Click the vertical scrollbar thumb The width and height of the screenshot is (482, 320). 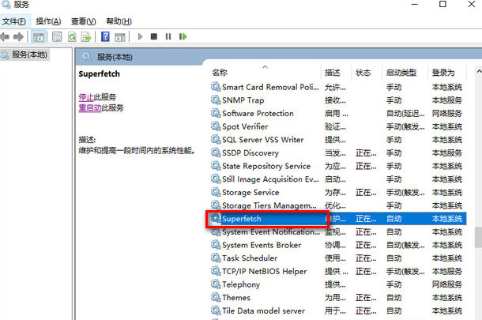[478, 237]
